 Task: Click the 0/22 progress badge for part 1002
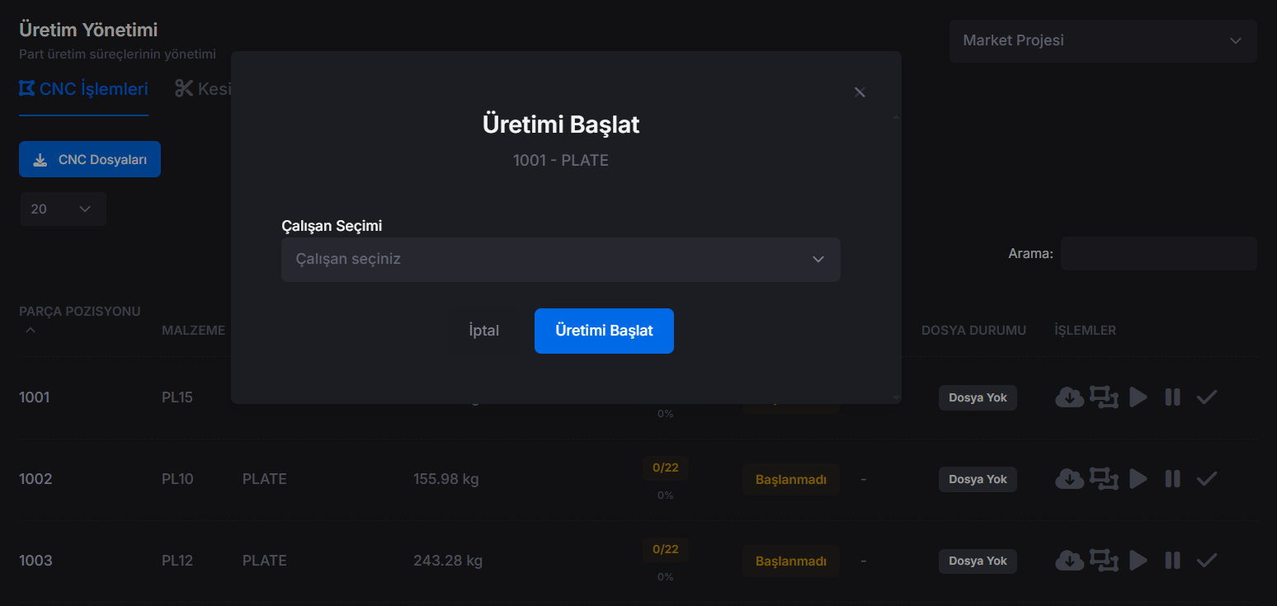coord(666,467)
